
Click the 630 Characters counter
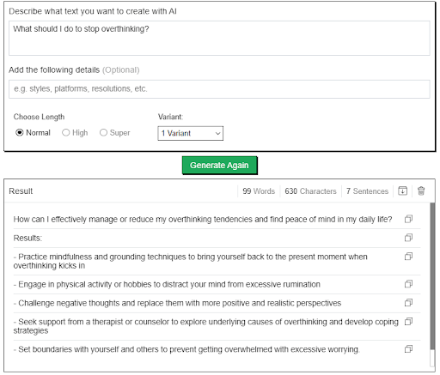click(310, 191)
